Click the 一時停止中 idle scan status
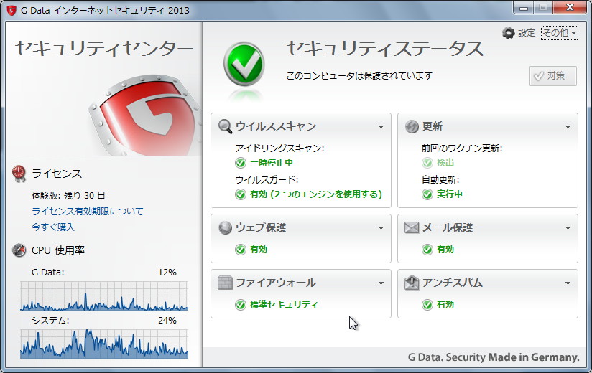Viewport: 592px width, 373px height. pyautogui.click(x=272, y=163)
